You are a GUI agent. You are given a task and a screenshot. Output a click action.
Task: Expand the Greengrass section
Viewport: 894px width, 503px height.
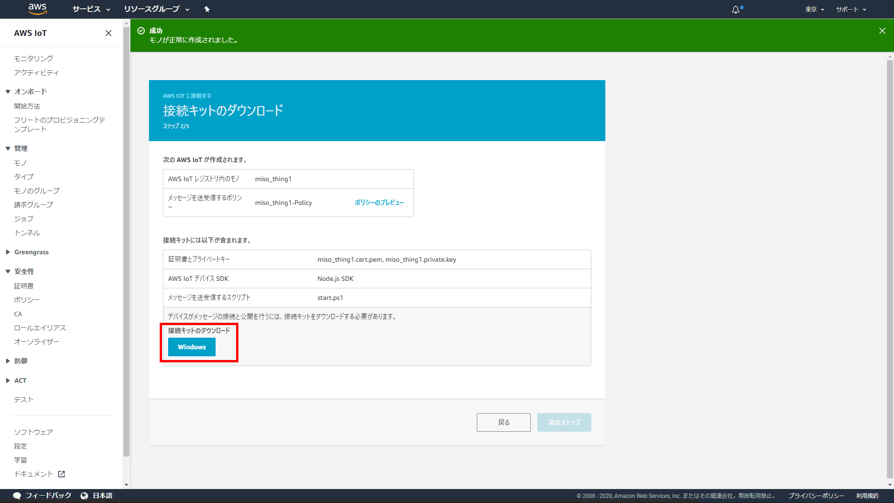coord(8,252)
